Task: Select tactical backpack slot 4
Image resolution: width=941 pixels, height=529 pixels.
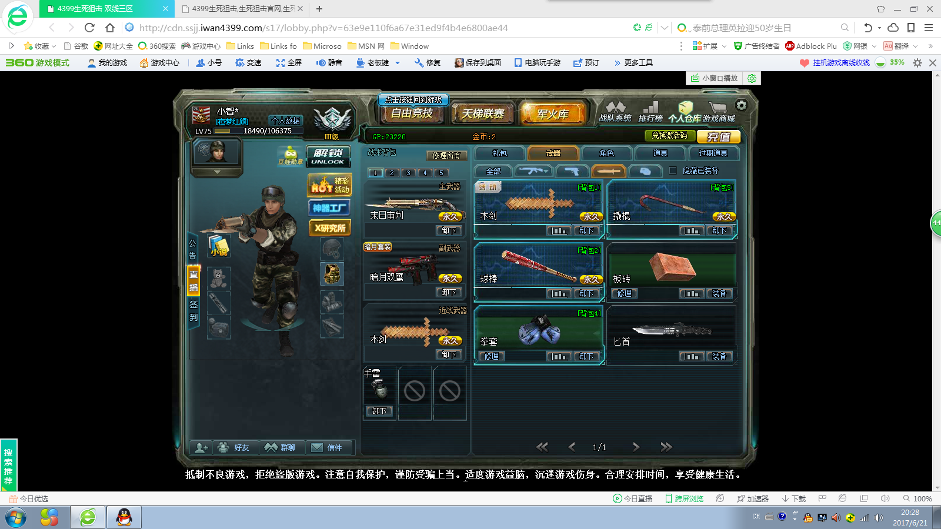Action: pos(425,173)
